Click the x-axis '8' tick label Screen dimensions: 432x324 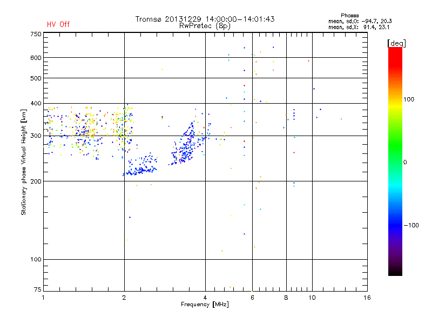coord(286,298)
